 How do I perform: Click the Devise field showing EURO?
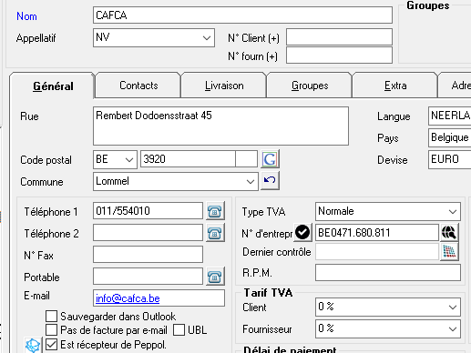[x=450, y=159]
